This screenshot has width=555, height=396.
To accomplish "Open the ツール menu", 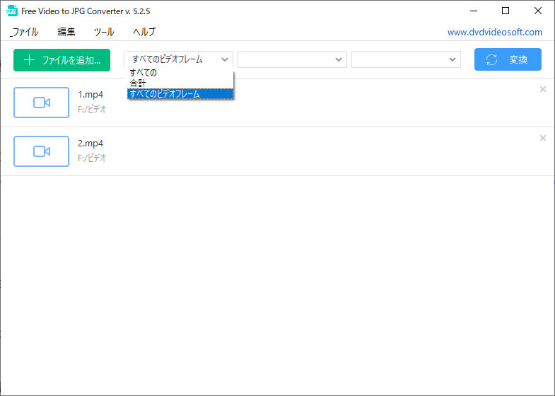I will pyautogui.click(x=104, y=32).
